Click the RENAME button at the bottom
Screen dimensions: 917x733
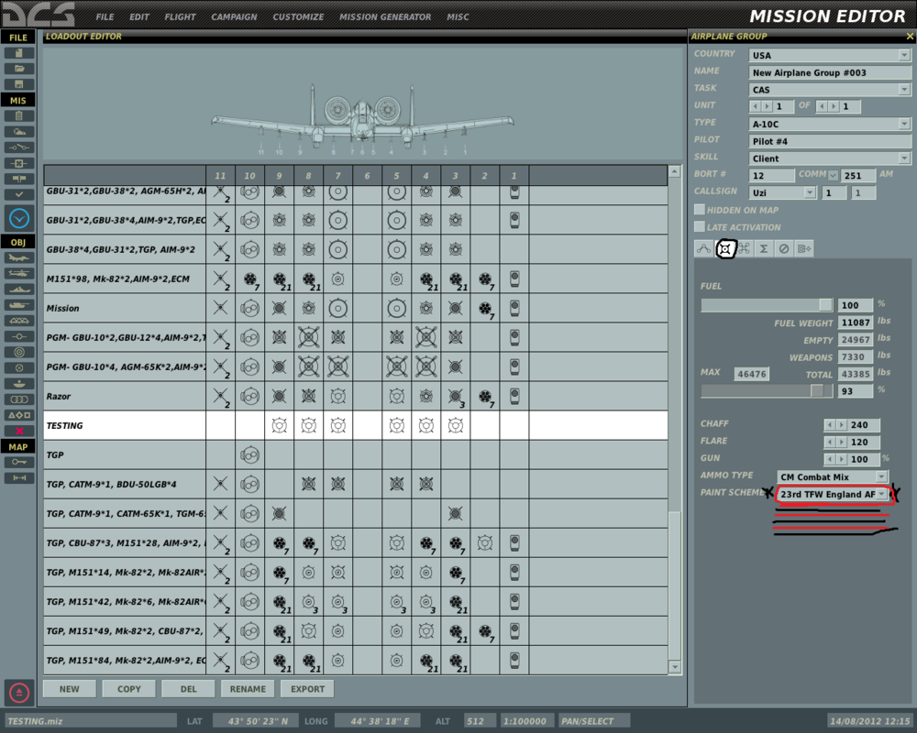tap(247, 688)
